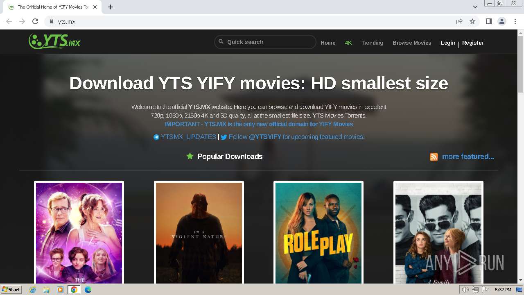Launch Internet Explorer from the taskbar
The height and width of the screenshot is (295, 524).
33,290
